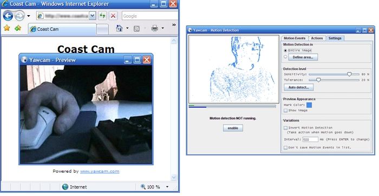Click Add to Favorites green plus star
Screen dimensions: 379x196
(18, 28)
